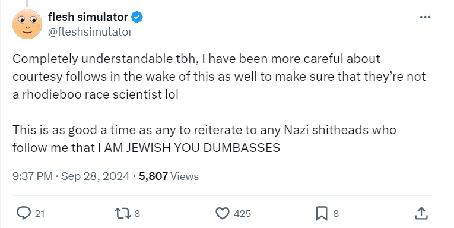This screenshot has height=228, width=454.
Task: View the 5,807 Views analytics link
Action: coord(169,176)
